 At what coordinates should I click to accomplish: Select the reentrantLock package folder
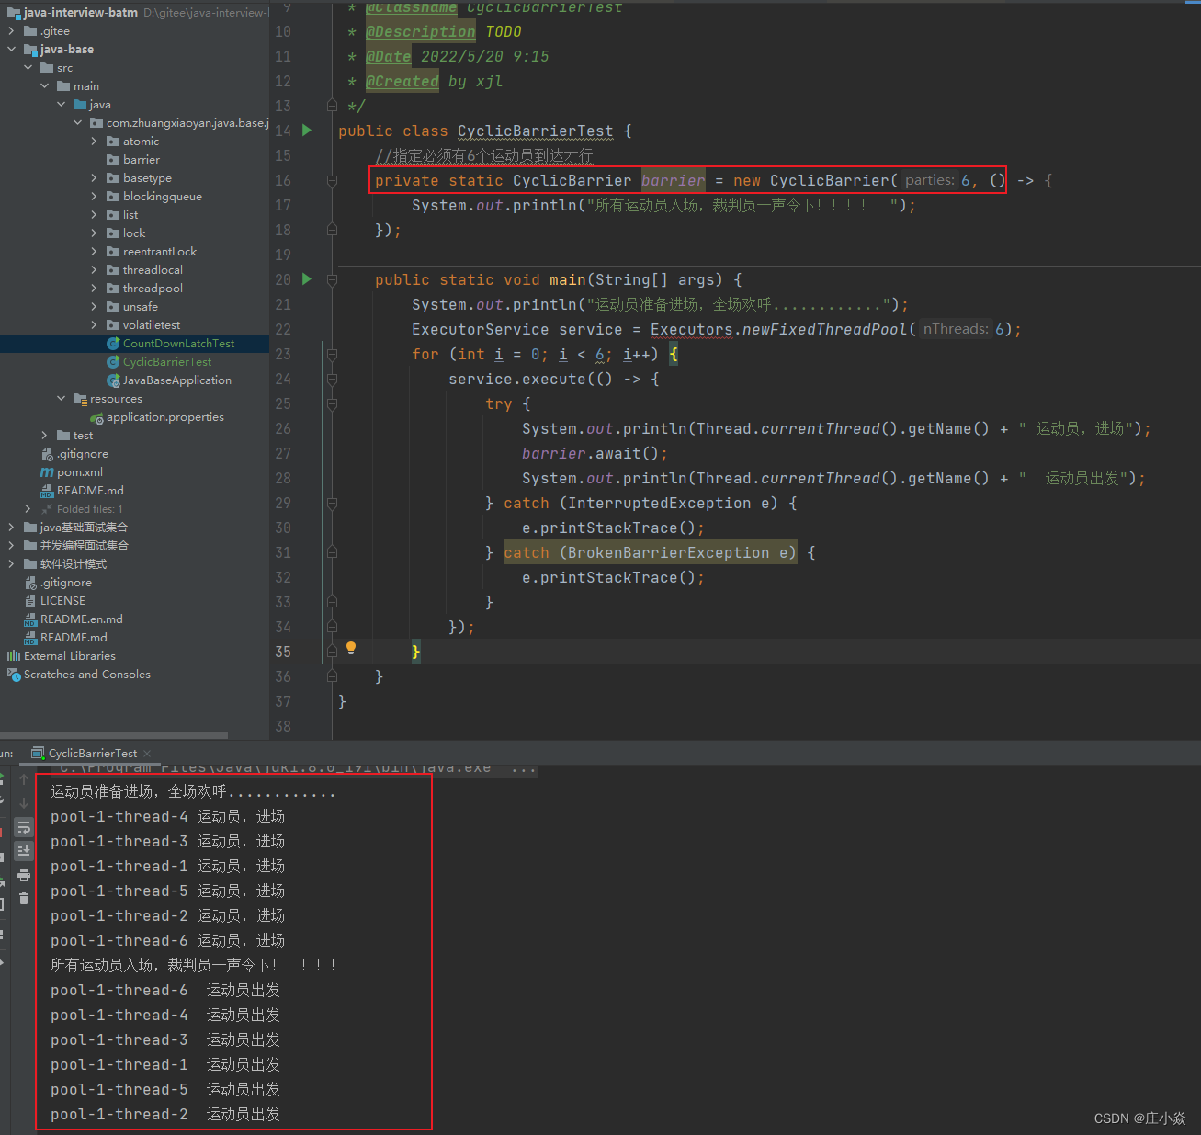click(152, 252)
